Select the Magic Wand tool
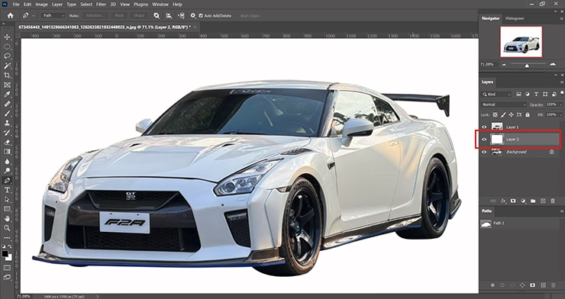 point(7,66)
